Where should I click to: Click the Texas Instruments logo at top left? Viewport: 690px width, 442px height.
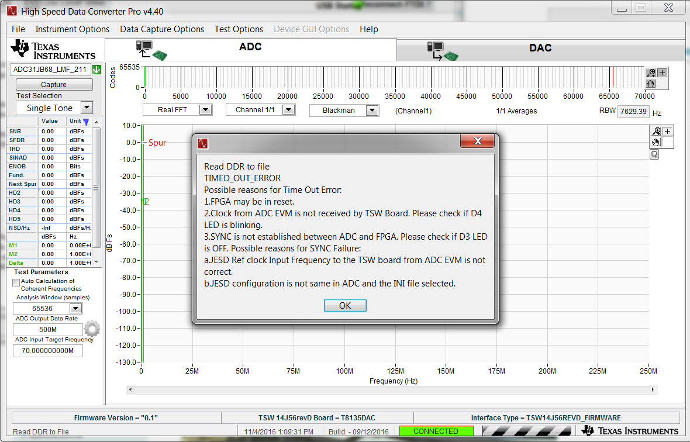click(x=53, y=50)
